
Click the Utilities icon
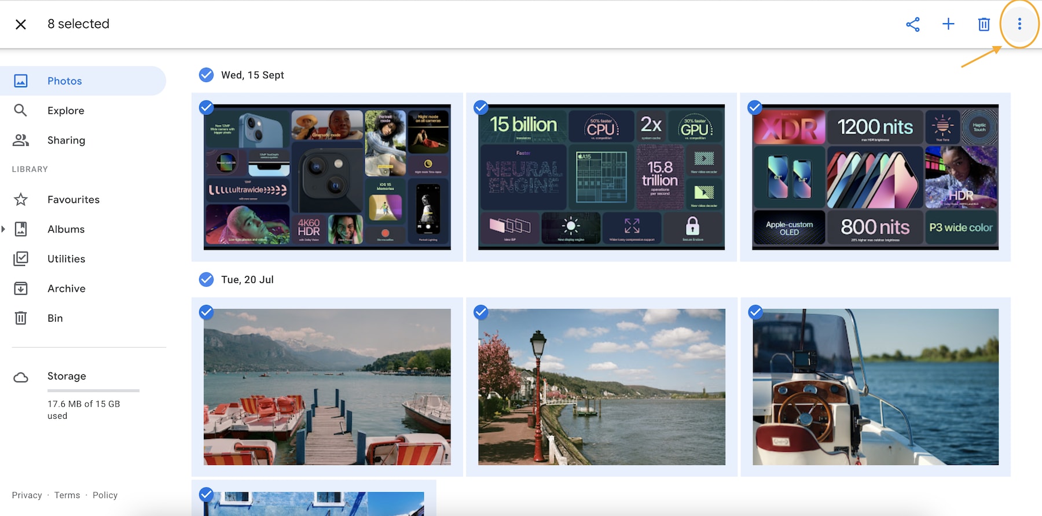coord(21,259)
